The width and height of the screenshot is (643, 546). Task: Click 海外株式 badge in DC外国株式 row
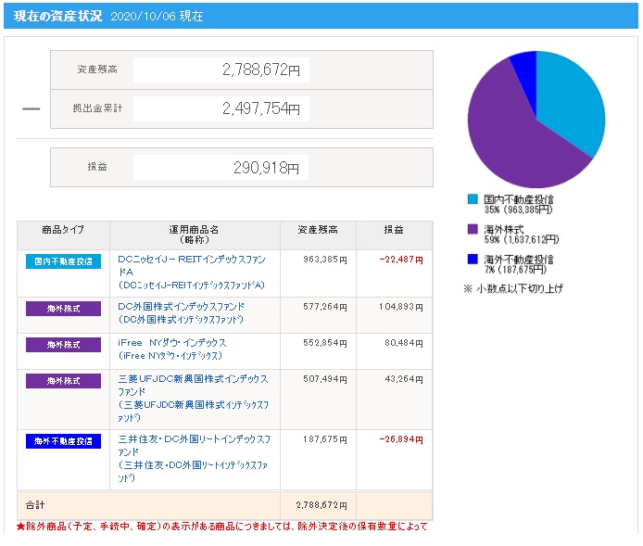pyautogui.click(x=63, y=309)
